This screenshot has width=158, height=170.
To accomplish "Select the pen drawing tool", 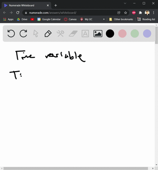I will [48, 34].
